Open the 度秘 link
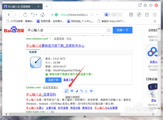 click(x=154, y=100)
